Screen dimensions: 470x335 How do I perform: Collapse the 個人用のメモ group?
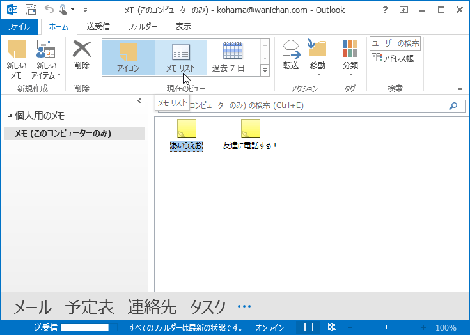point(10,115)
